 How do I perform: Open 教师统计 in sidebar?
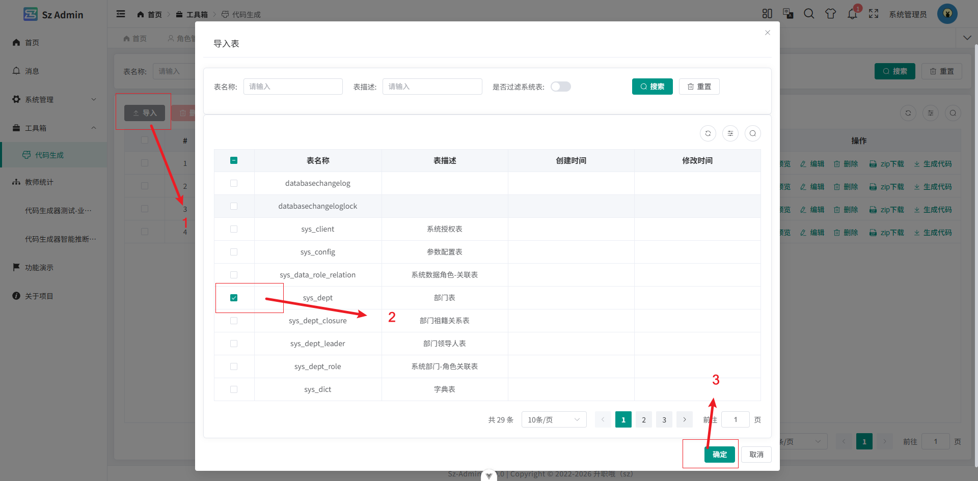(x=53, y=182)
